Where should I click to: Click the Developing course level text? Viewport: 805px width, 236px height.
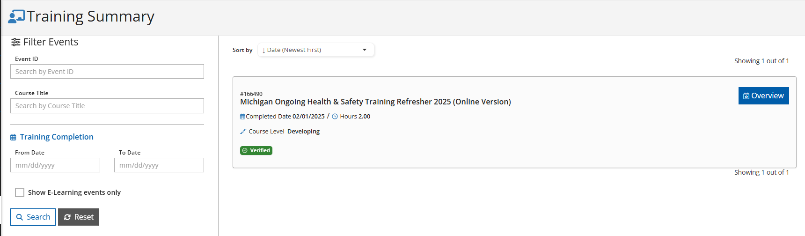pos(303,132)
